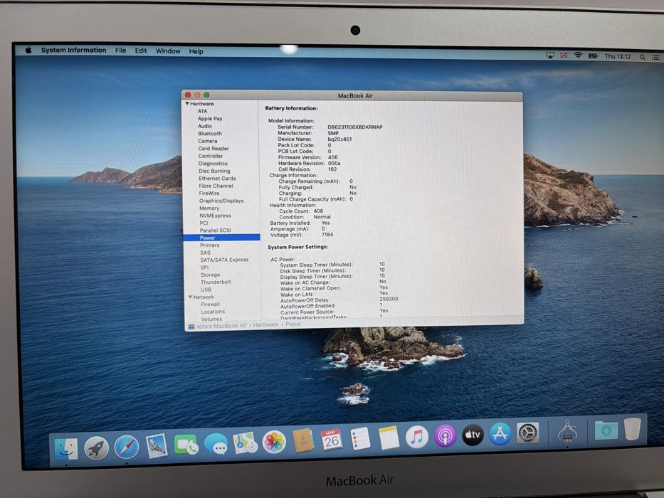This screenshot has height=498, width=664.
Task: Open the yellow Notes icon
Action: [389, 438]
